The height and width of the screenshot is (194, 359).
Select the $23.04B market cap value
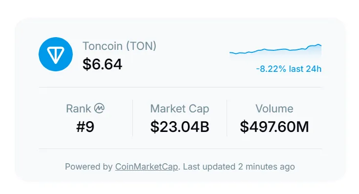coord(180,127)
